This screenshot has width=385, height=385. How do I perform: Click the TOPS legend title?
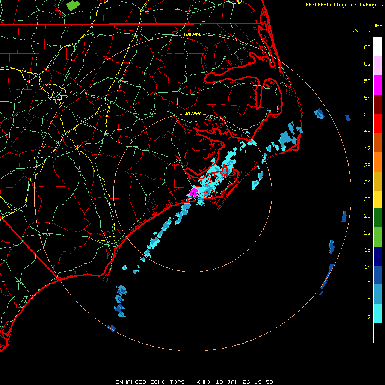pos(376,25)
